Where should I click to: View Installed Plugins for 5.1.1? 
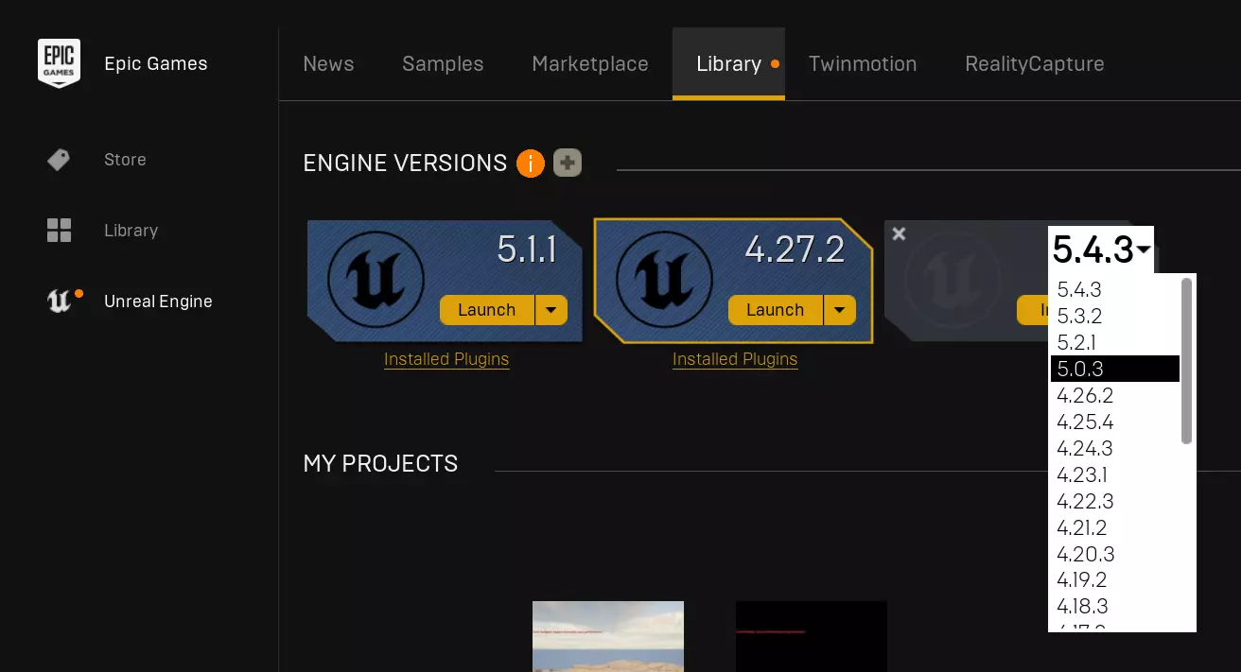[446, 359]
